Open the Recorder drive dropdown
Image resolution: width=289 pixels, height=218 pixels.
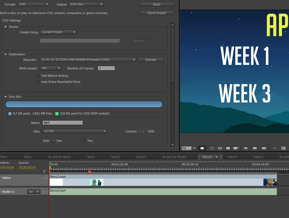point(88,59)
